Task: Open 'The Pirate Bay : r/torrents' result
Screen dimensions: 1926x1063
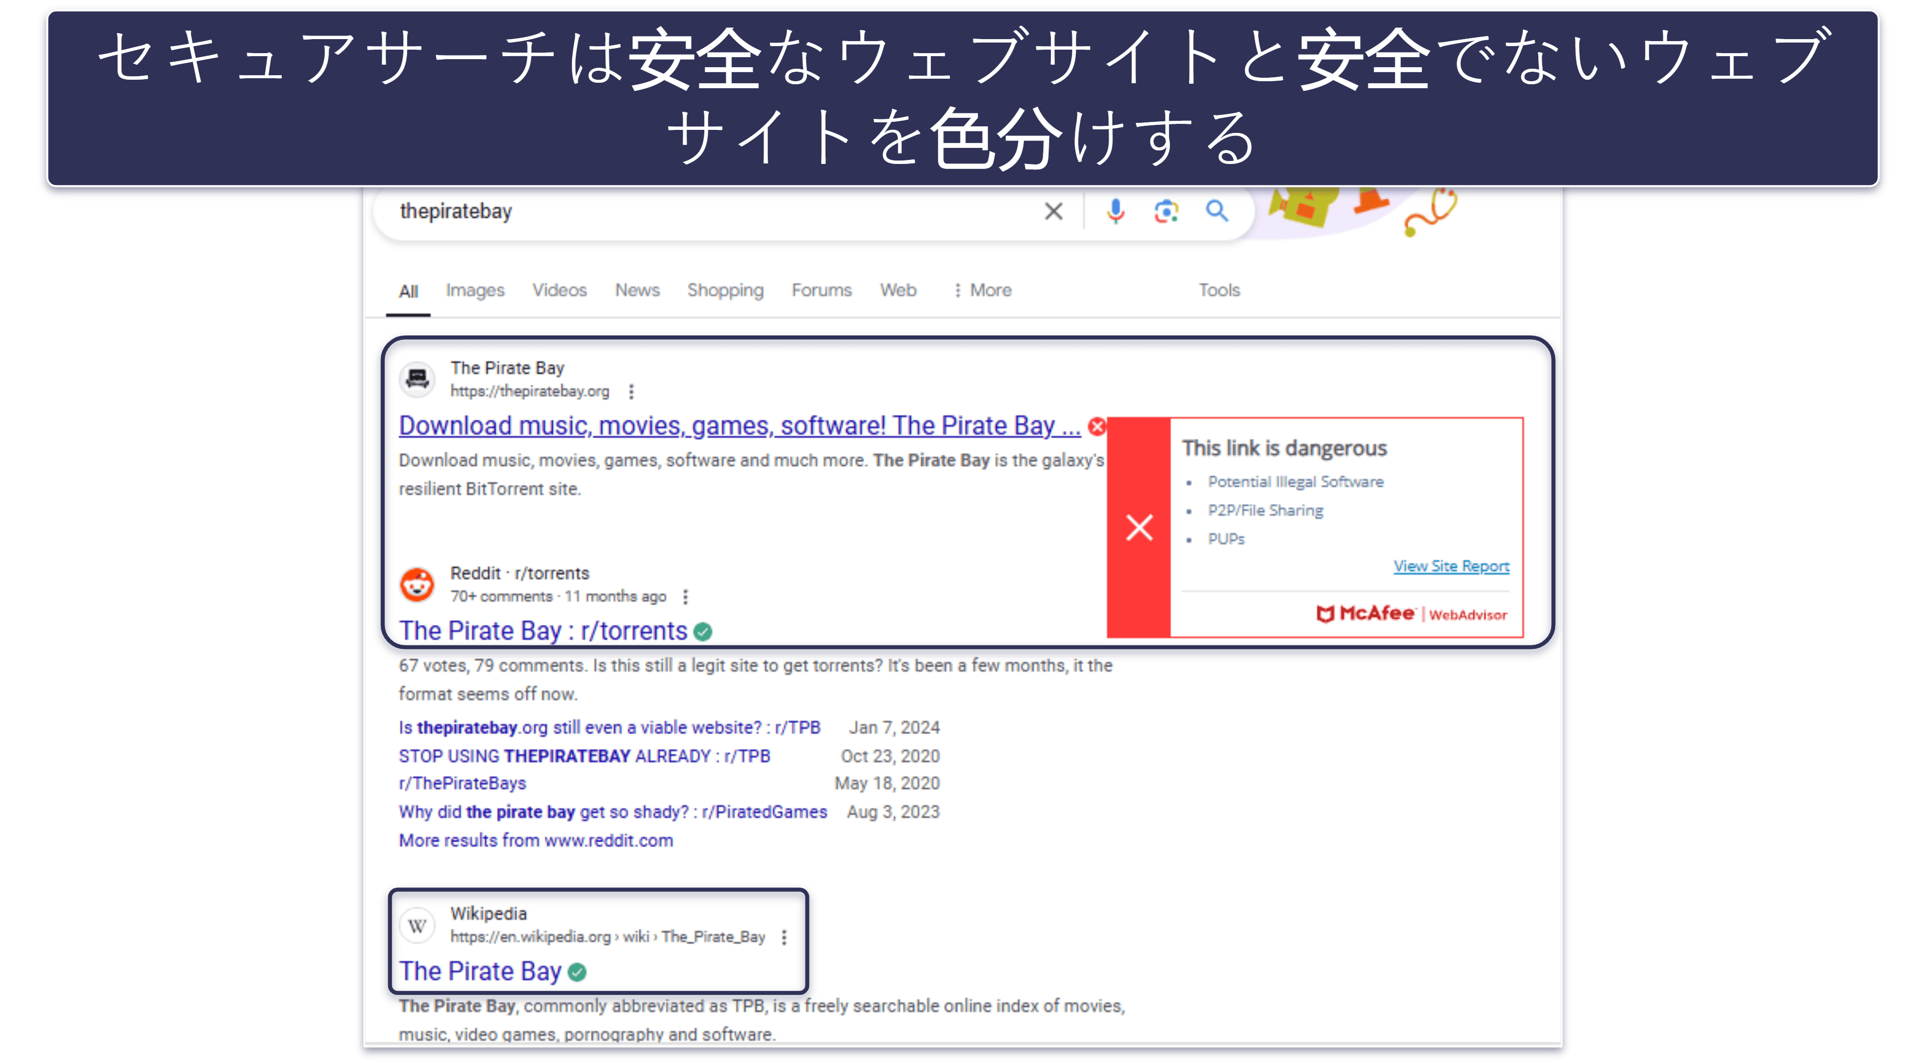Action: [x=543, y=631]
